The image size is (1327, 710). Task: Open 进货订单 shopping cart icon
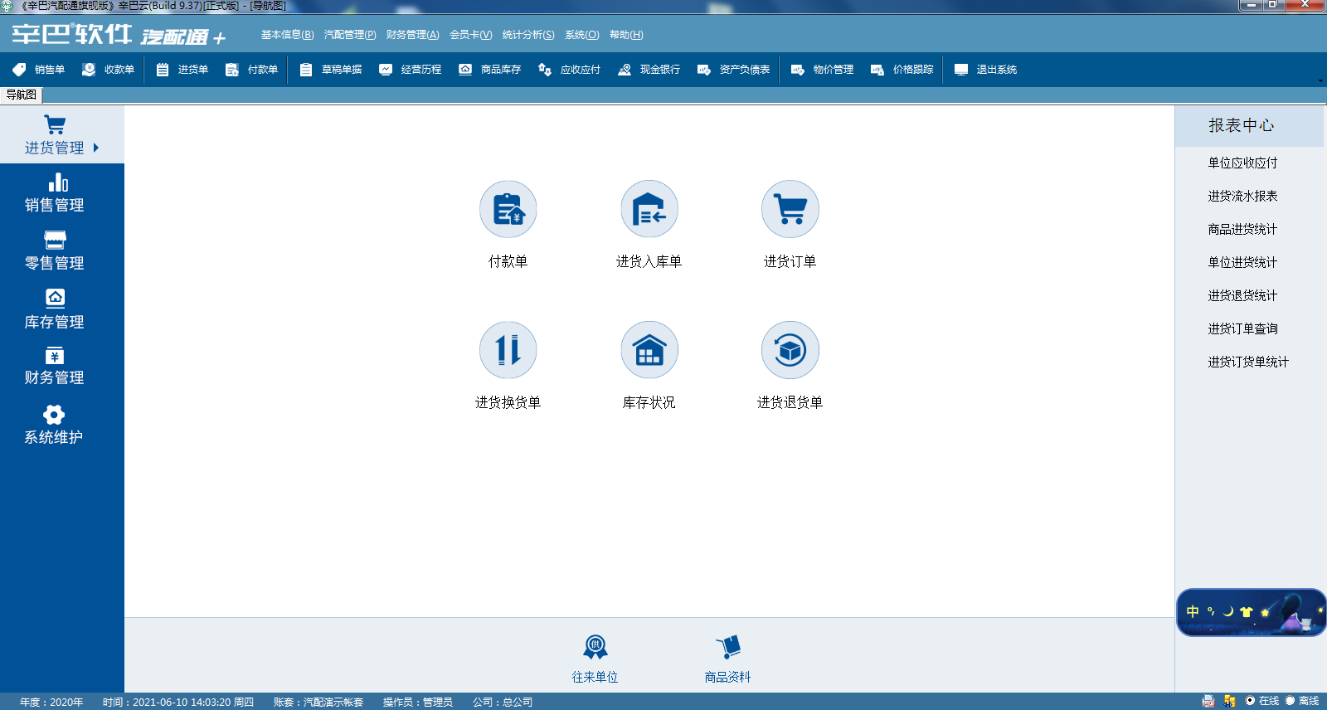click(x=790, y=209)
